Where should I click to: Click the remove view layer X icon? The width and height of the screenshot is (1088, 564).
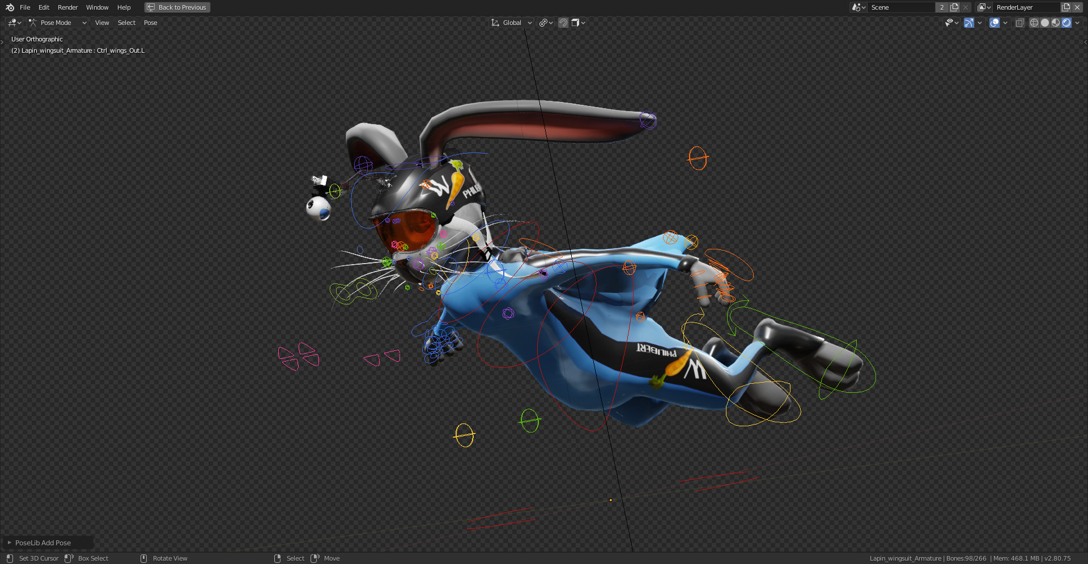(x=1077, y=7)
